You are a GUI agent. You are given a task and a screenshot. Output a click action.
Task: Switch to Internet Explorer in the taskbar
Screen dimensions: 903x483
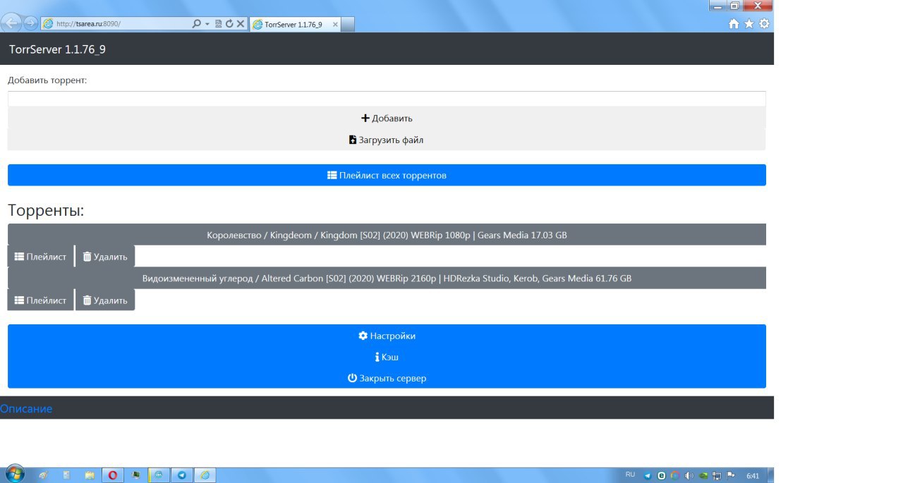pyautogui.click(x=205, y=475)
